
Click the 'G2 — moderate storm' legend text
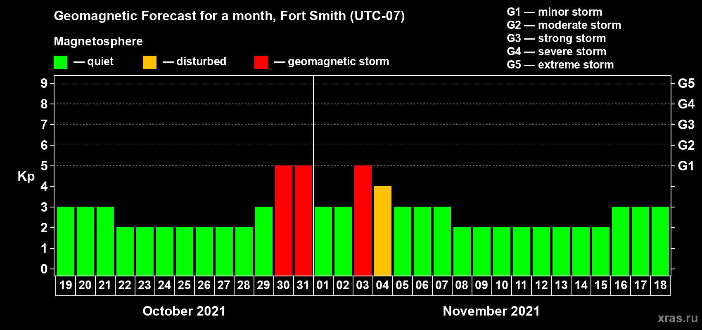coord(564,25)
